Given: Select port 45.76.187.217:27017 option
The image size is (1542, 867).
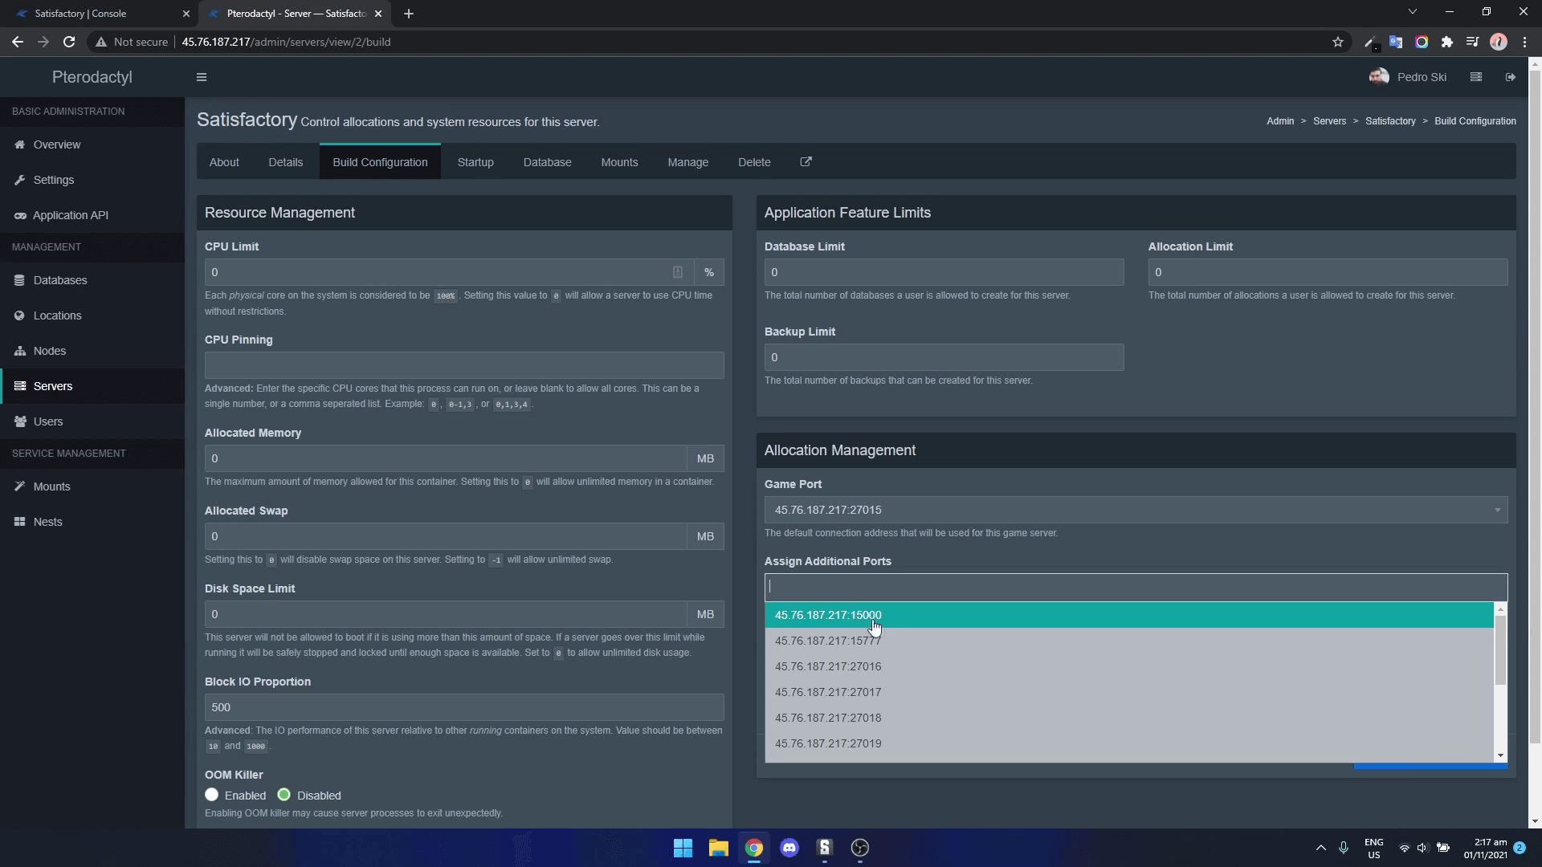Looking at the screenshot, I should (x=1129, y=692).
